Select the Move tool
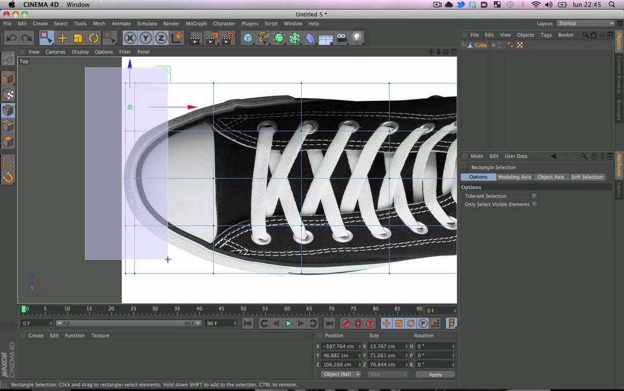This screenshot has width=624, height=391. [x=62, y=38]
